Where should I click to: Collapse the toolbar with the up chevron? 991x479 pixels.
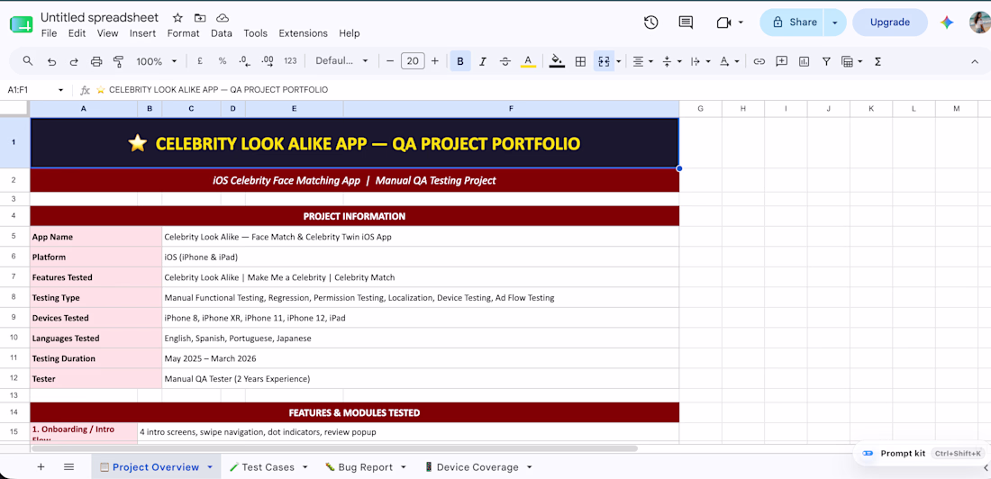pos(974,61)
